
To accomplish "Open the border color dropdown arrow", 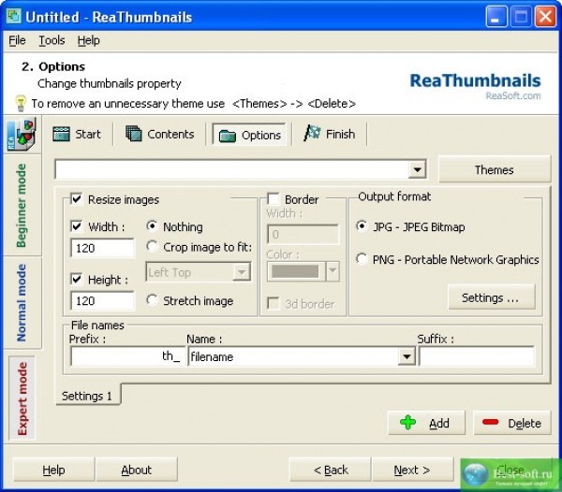I will click(333, 271).
